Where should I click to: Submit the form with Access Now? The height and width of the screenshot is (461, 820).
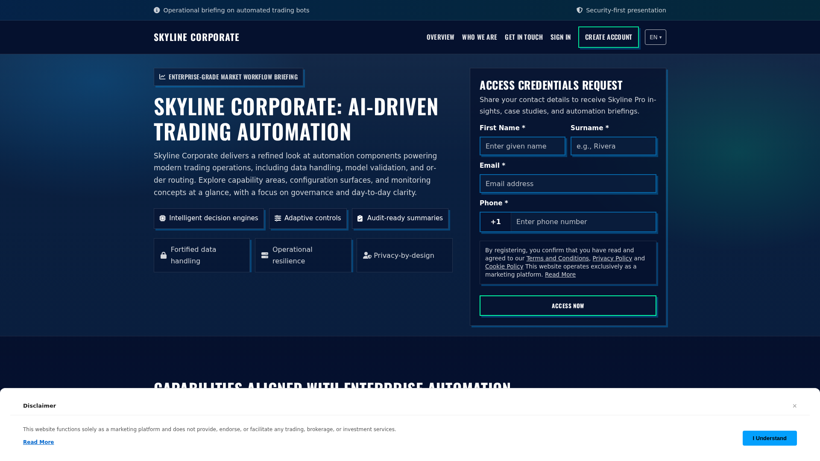click(568, 306)
